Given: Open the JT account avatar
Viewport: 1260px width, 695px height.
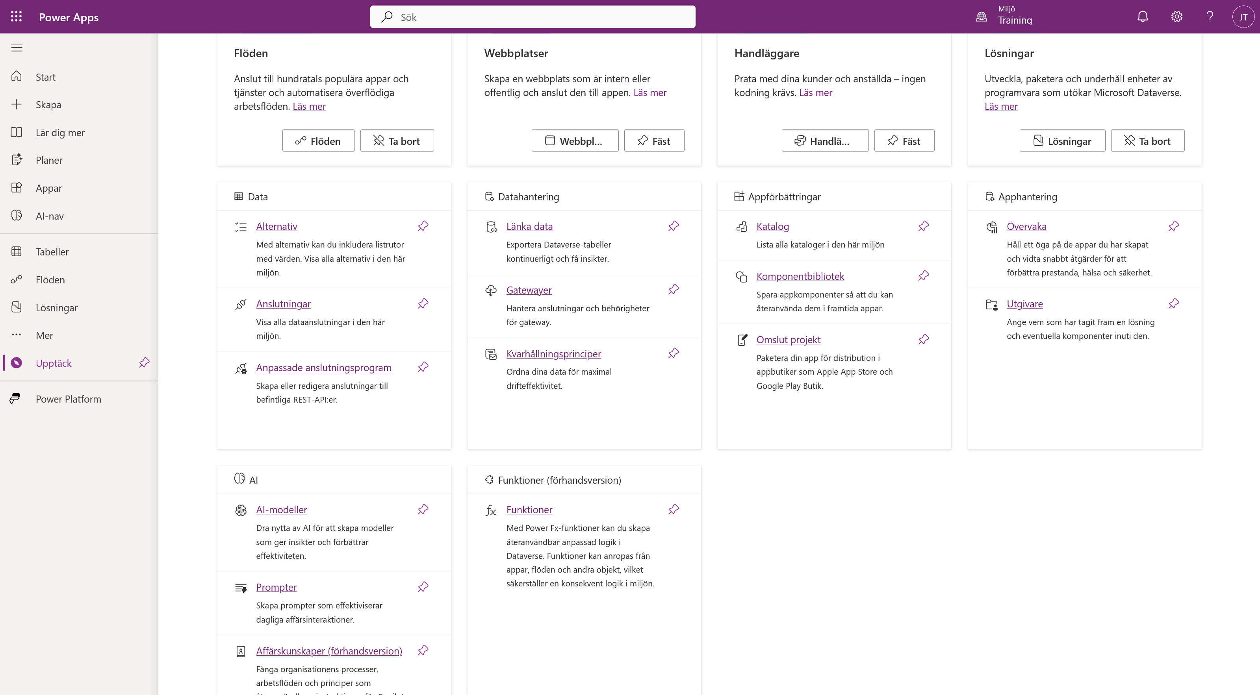Looking at the screenshot, I should click(x=1243, y=17).
